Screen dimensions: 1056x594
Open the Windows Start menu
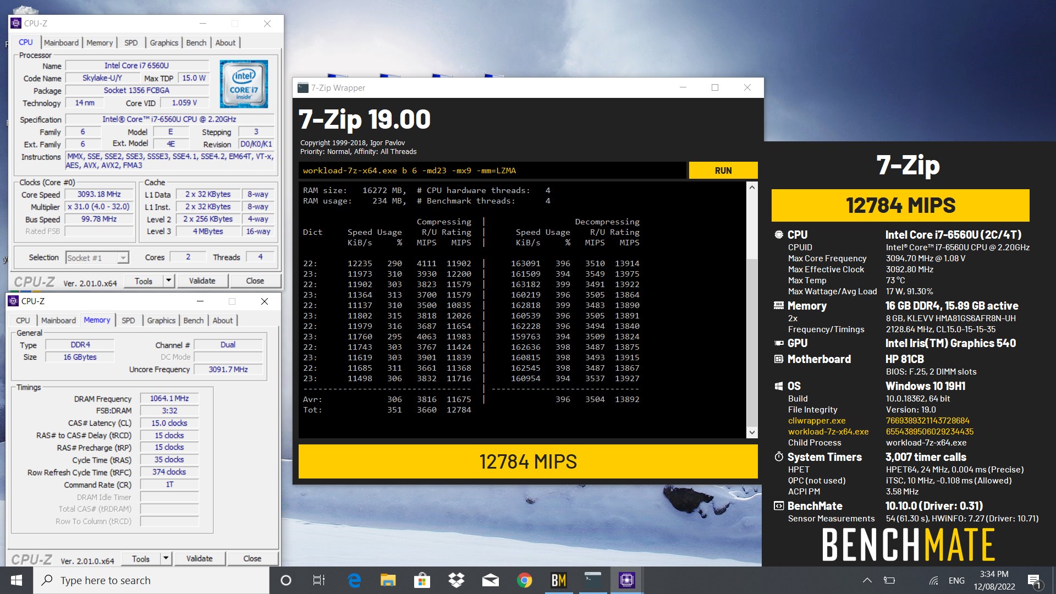(16, 580)
